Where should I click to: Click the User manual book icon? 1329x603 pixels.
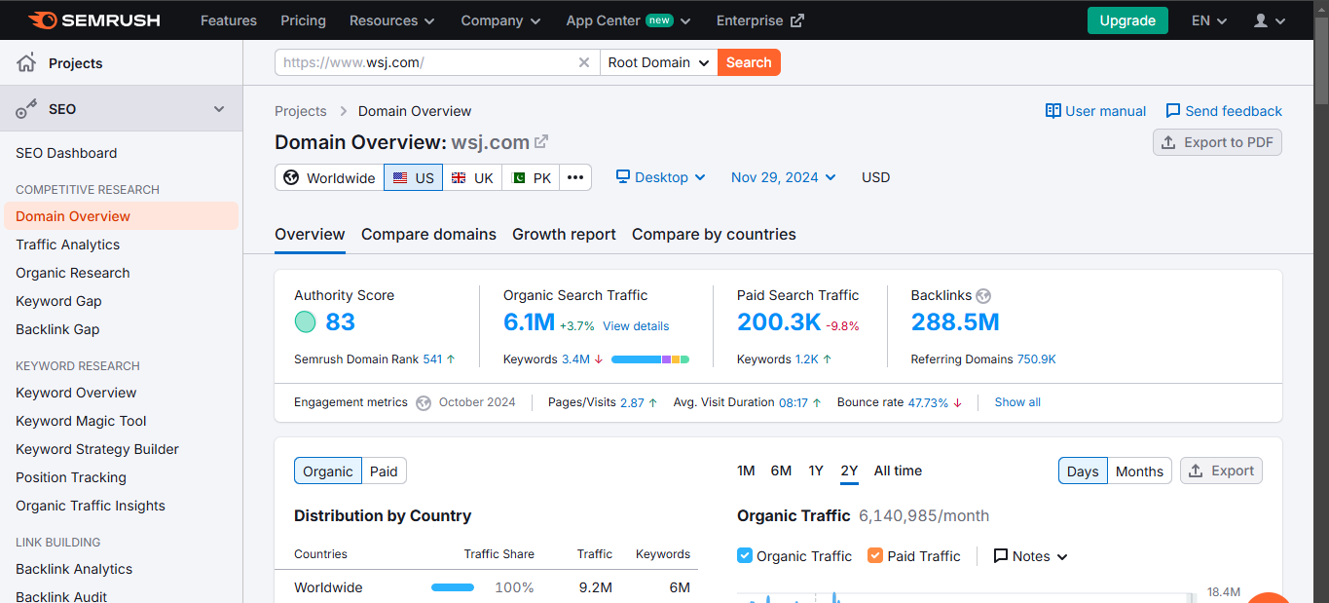click(x=1052, y=111)
